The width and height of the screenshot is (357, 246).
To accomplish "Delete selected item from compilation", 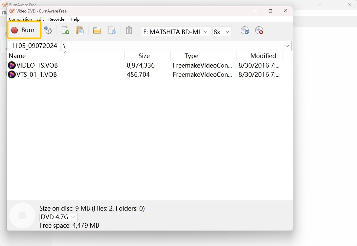I will [128, 30].
